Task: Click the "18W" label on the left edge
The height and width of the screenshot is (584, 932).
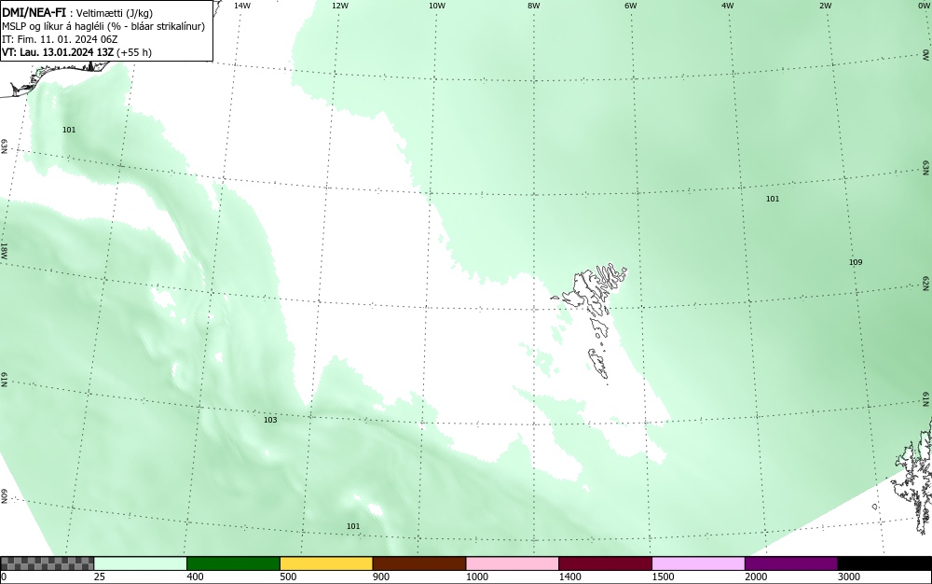Action: 4,250
